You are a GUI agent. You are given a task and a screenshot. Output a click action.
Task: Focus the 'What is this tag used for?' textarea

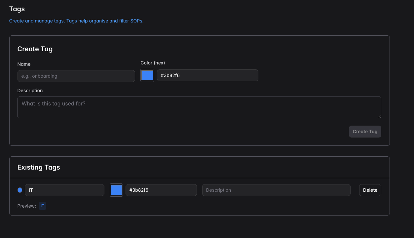(199, 107)
